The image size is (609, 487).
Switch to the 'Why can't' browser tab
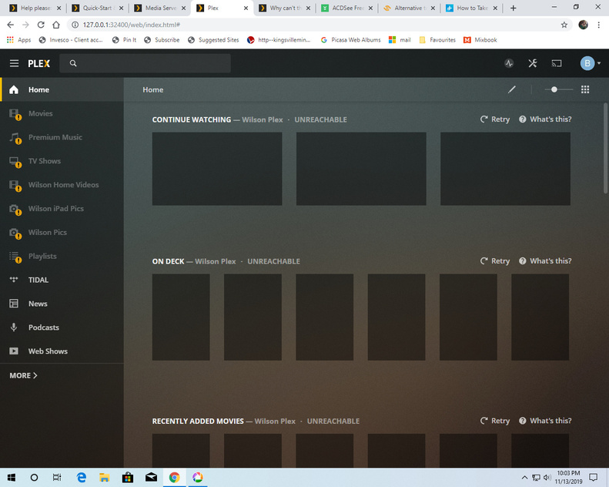285,8
